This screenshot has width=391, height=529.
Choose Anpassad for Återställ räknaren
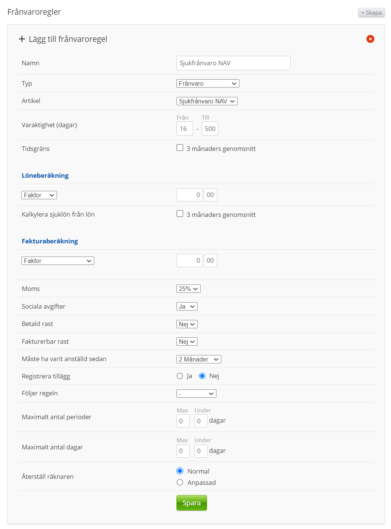(x=180, y=482)
